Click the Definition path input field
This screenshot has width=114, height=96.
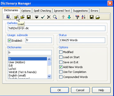point(57,28)
